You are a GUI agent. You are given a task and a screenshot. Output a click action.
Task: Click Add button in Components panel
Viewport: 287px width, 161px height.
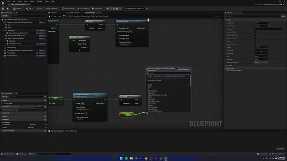pyautogui.click(x=5, y=16)
